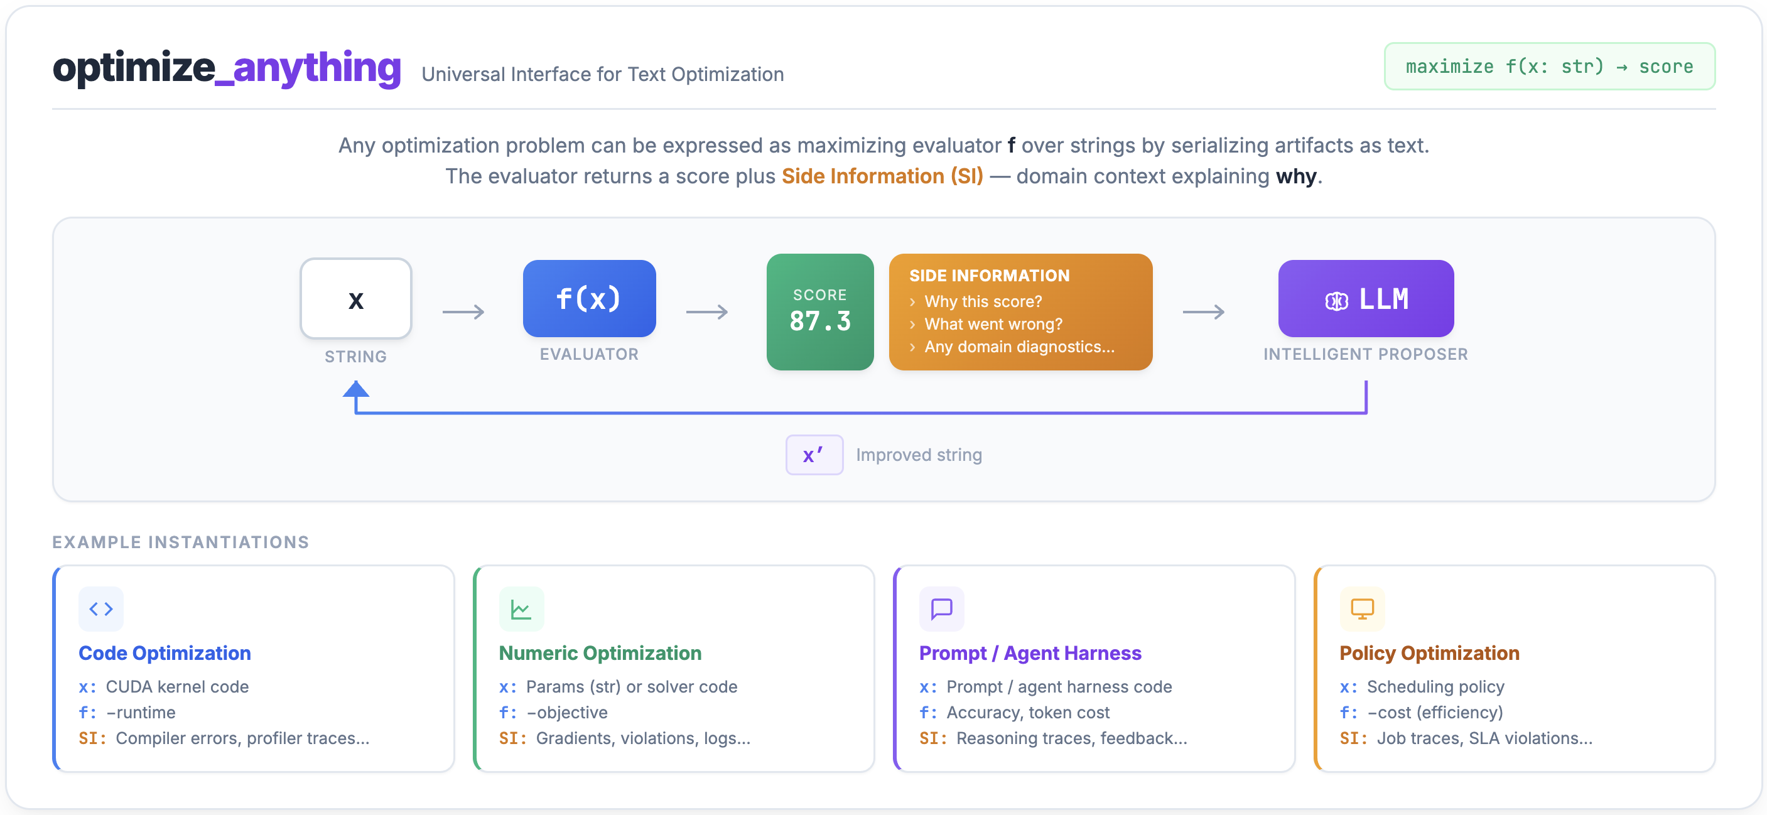The image size is (1767, 815).
Task: Click the STRING label
Action: point(355,357)
